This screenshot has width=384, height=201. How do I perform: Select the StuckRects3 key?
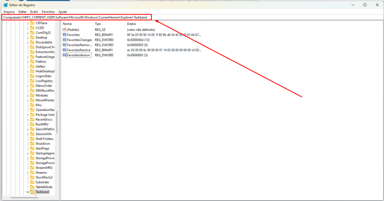[x=44, y=177]
